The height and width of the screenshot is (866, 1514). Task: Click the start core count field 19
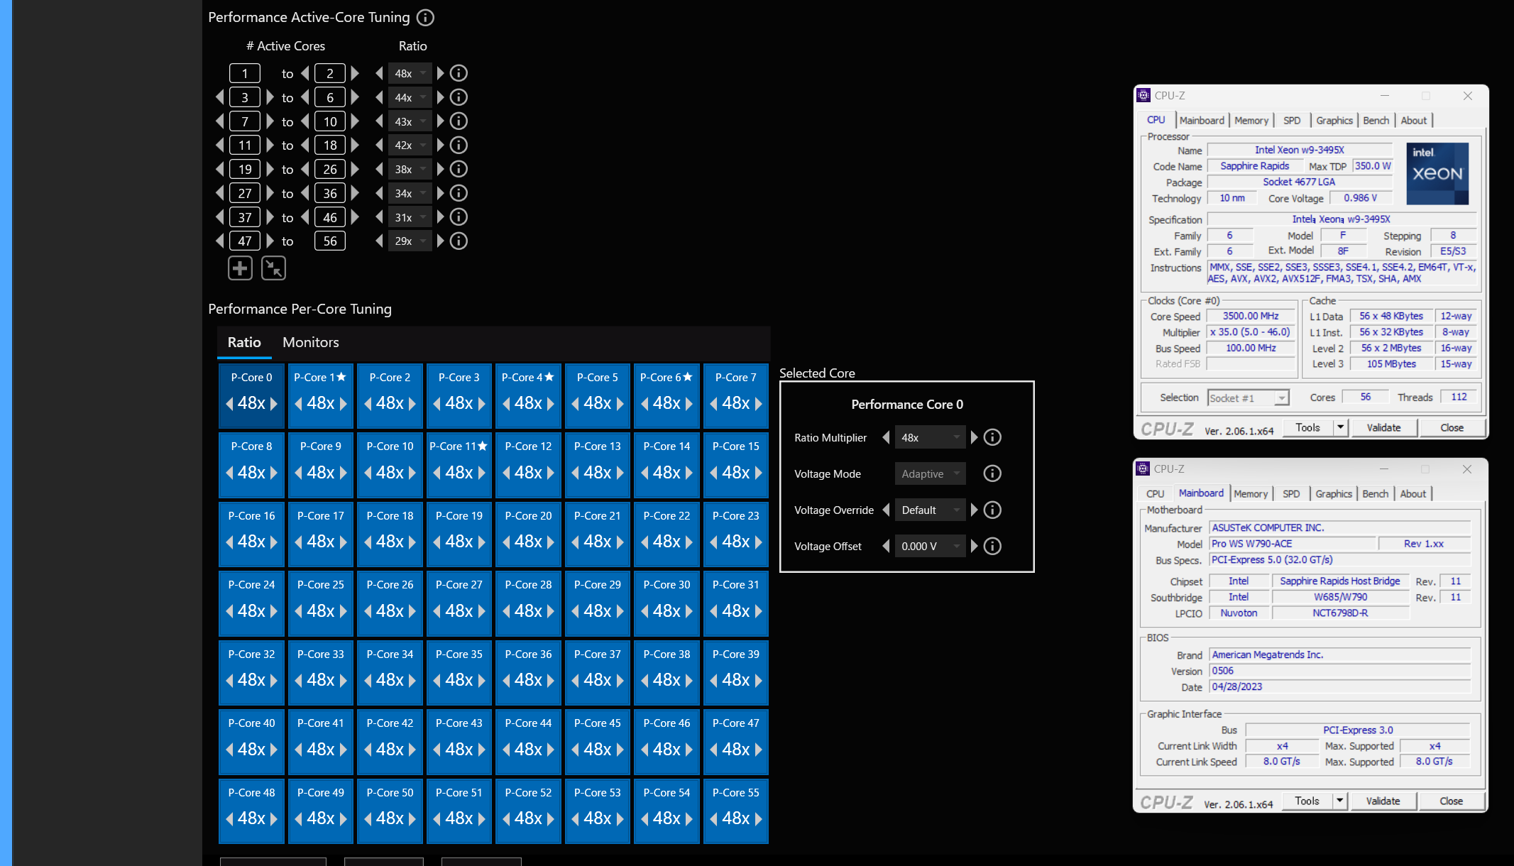click(245, 169)
